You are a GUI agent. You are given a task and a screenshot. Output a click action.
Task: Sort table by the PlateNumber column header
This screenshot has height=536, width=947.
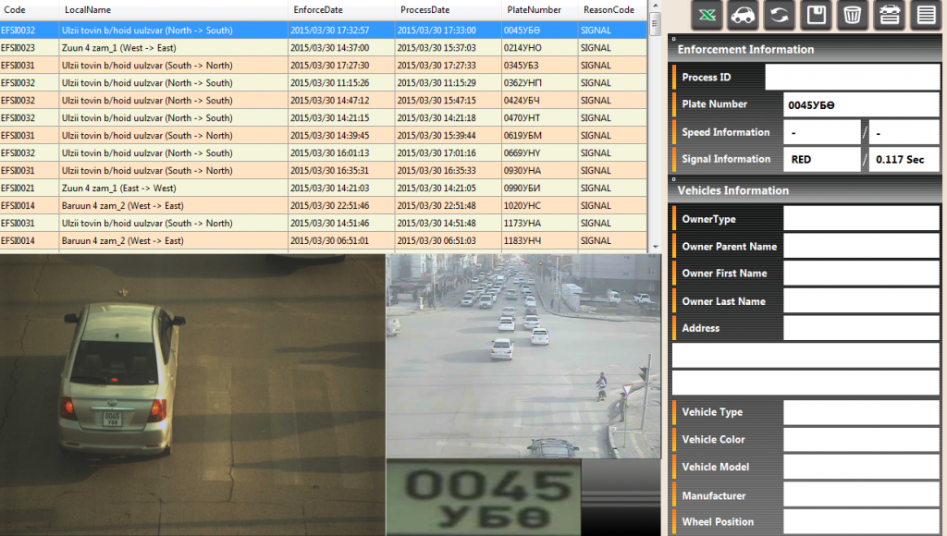point(534,10)
